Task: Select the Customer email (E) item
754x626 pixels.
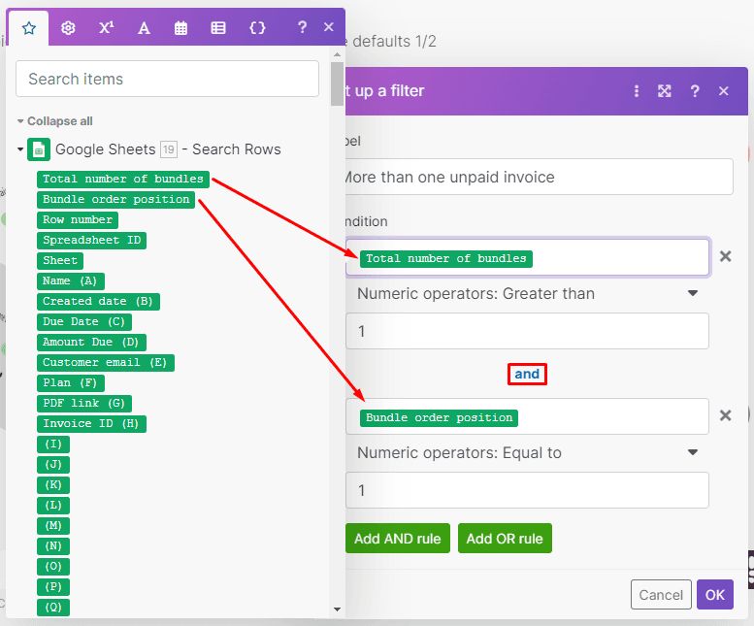Action: (105, 362)
